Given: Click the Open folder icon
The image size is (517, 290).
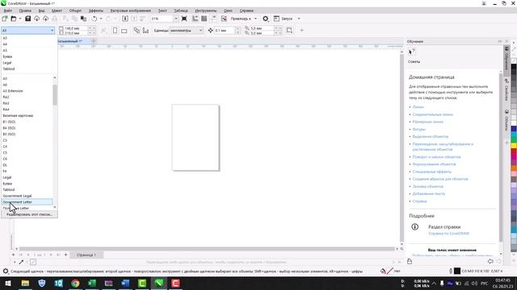Looking at the screenshot, I should [14, 19].
